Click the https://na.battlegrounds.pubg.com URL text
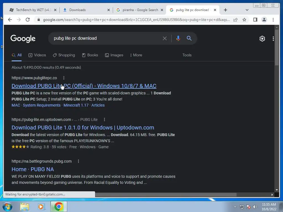Image resolution: width=283 pixels, height=212 pixels. coord(41,161)
